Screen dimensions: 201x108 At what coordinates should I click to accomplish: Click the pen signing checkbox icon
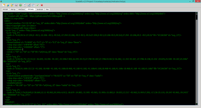29,5
